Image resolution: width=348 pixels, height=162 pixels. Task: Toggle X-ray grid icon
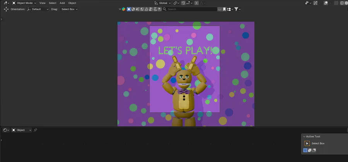(x=336, y=3)
